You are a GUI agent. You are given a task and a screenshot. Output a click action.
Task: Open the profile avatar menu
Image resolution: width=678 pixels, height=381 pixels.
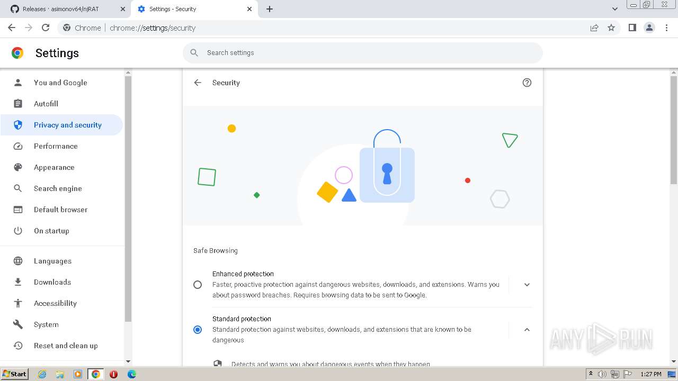(649, 28)
